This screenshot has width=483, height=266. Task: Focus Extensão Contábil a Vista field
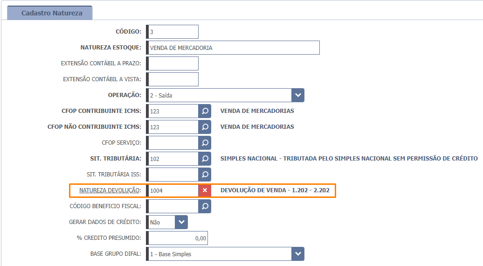point(173,79)
